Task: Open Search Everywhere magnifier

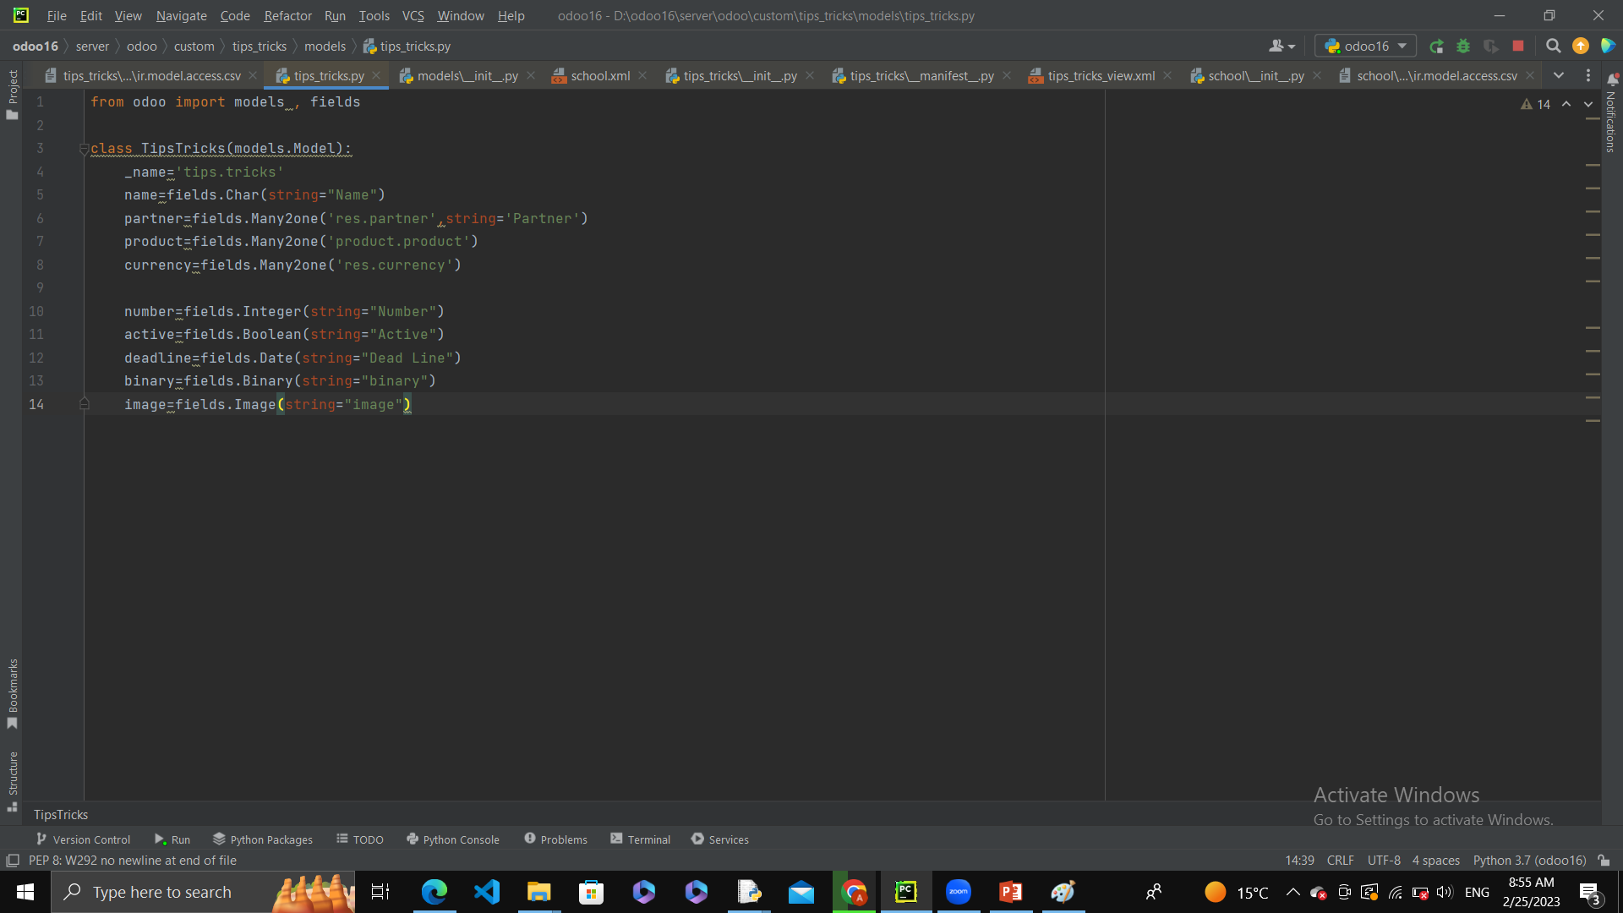Action: (x=1553, y=46)
